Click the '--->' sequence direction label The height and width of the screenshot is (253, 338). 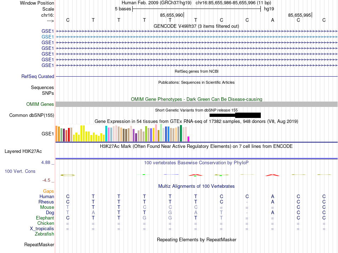[50, 21]
